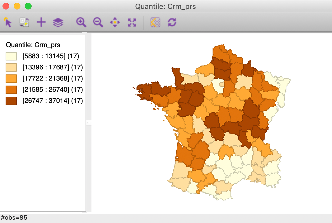The width and height of the screenshot is (332, 223).
Task: Click the plus add layer icon
Action: point(41,22)
